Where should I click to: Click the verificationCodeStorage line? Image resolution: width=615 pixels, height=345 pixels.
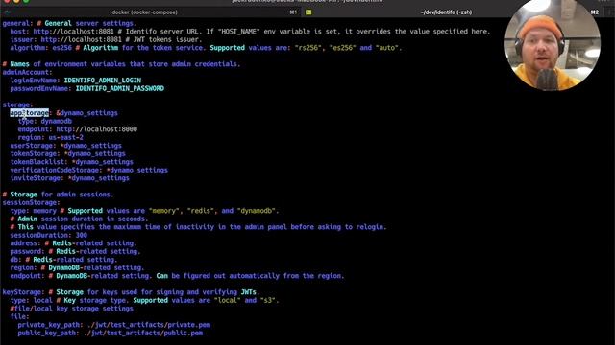(x=89, y=171)
